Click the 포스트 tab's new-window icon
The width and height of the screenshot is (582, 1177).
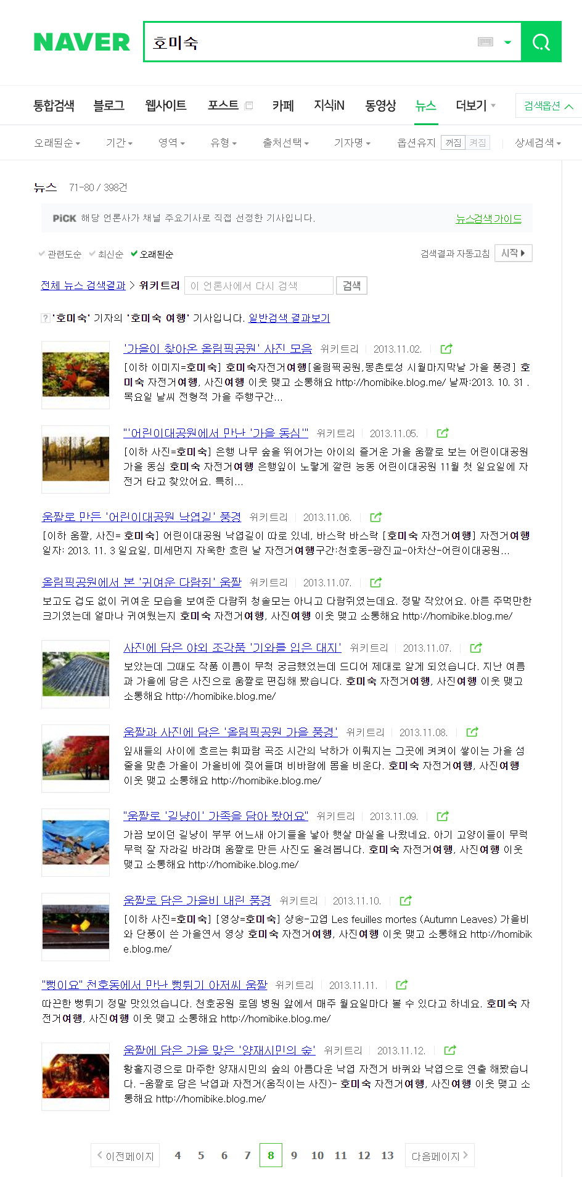pyautogui.click(x=249, y=105)
